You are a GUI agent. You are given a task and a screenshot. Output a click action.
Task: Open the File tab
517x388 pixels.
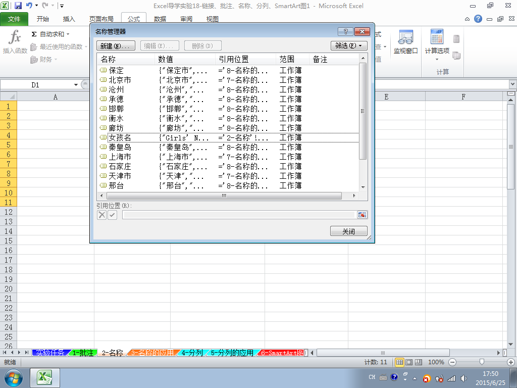tap(14, 19)
